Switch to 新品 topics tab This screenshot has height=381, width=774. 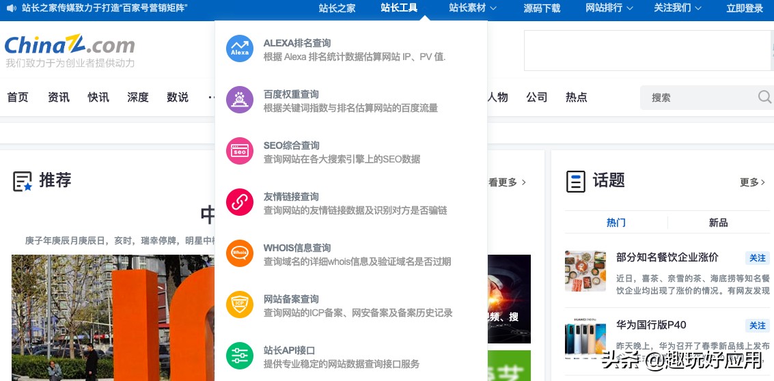(718, 223)
